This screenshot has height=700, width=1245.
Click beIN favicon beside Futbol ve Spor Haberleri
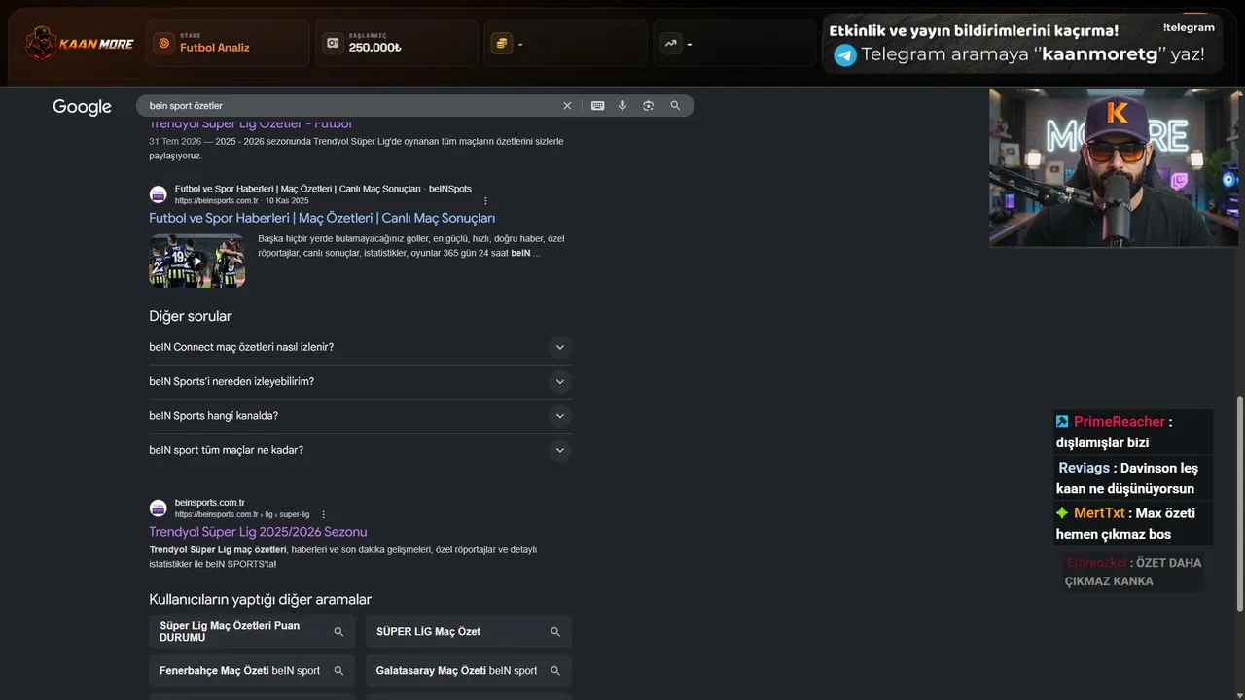click(x=158, y=194)
